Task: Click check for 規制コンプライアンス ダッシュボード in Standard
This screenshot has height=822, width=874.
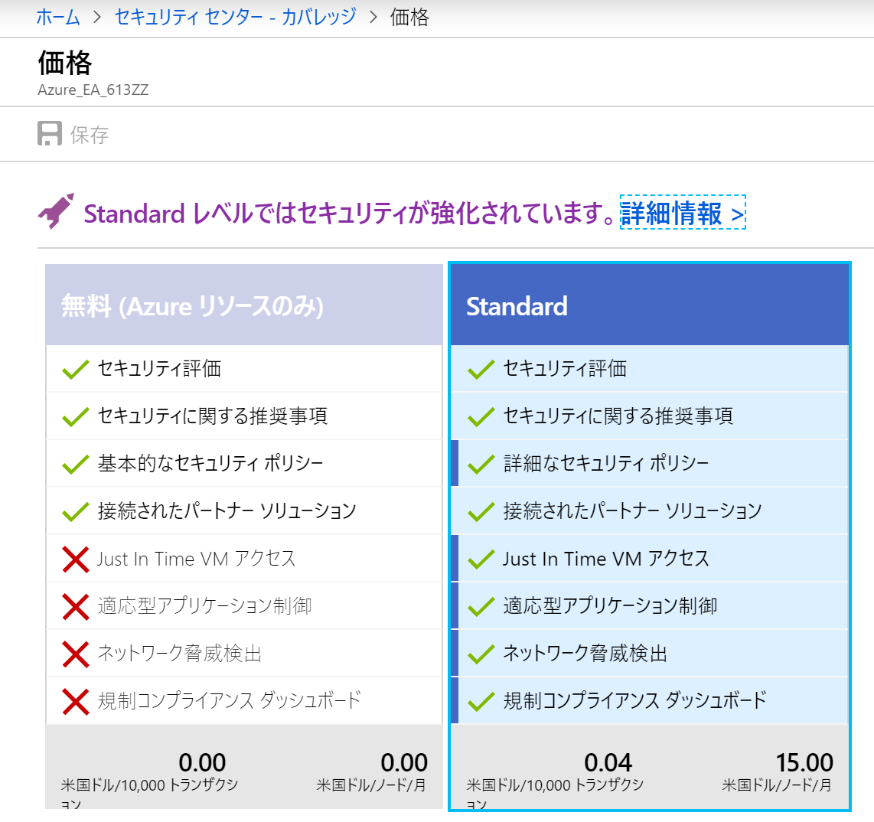Action: (481, 701)
